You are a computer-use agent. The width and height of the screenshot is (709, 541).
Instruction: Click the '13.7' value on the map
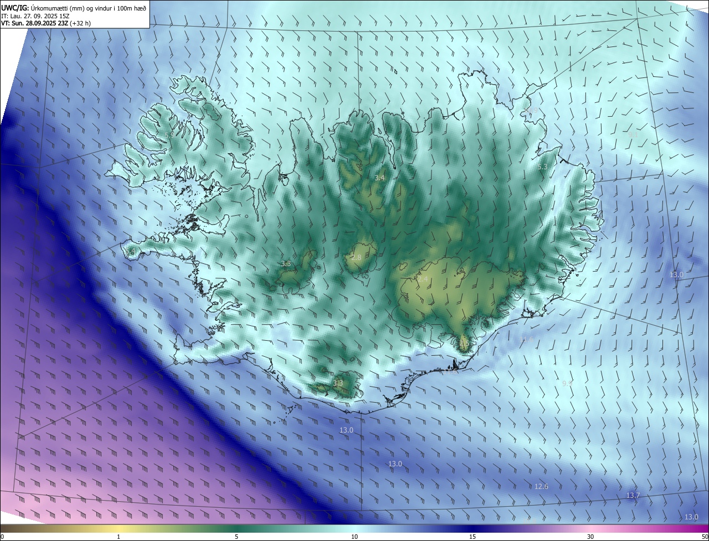click(x=633, y=495)
